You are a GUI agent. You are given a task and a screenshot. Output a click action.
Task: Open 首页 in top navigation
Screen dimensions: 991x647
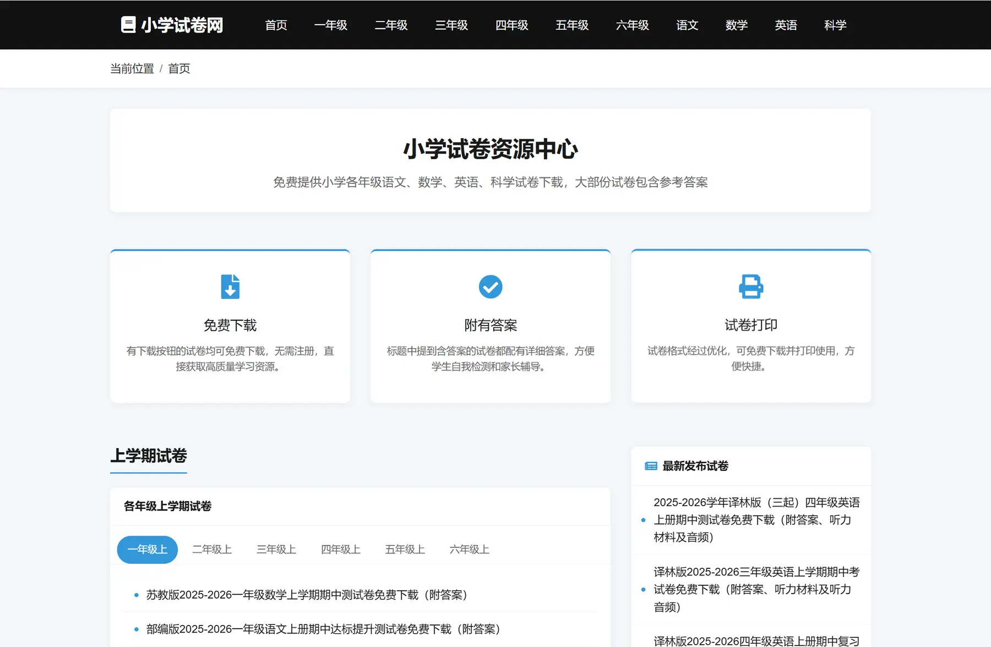276,25
